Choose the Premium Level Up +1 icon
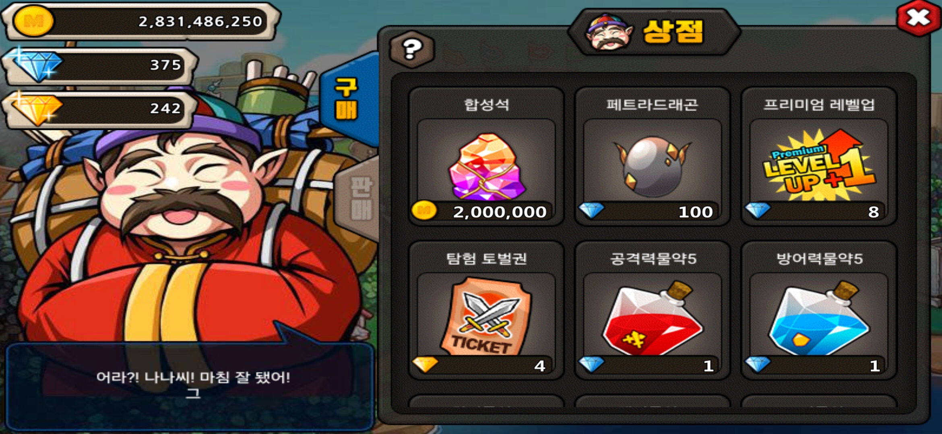The width and height of the screenshot is (942, 434). point(819,165)
